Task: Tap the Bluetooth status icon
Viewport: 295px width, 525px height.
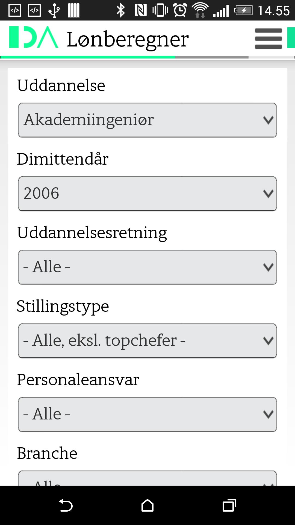Action: (120, 11)
